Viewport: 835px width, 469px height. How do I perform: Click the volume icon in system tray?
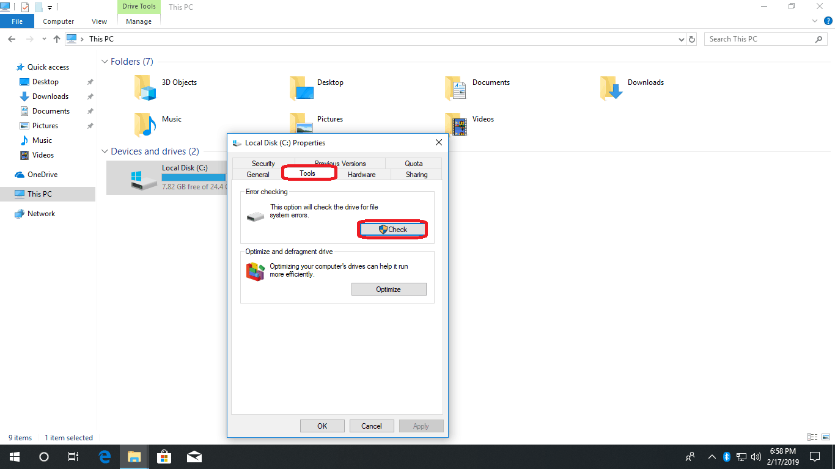(756, 457)
